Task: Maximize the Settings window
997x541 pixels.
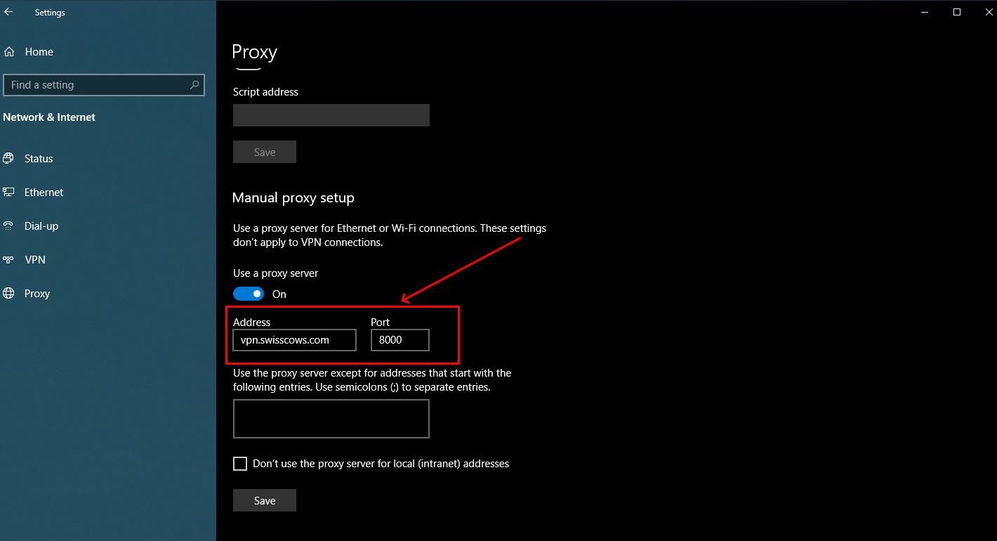Action: (x=957, y=12)
